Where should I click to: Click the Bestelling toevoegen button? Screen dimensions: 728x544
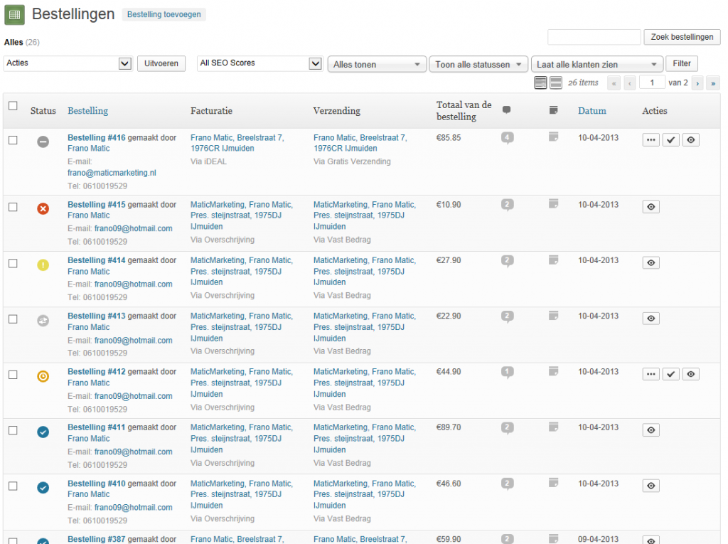[x=164, y=14]
